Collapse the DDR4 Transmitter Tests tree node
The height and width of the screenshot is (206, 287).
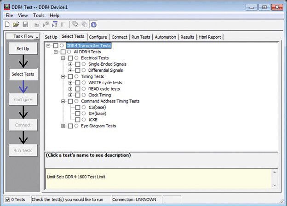(x=48, y=46)
